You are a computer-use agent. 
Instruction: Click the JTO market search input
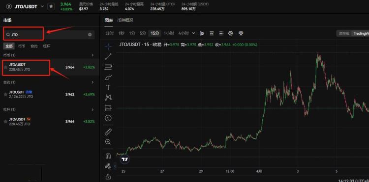(x=49, y=34)
